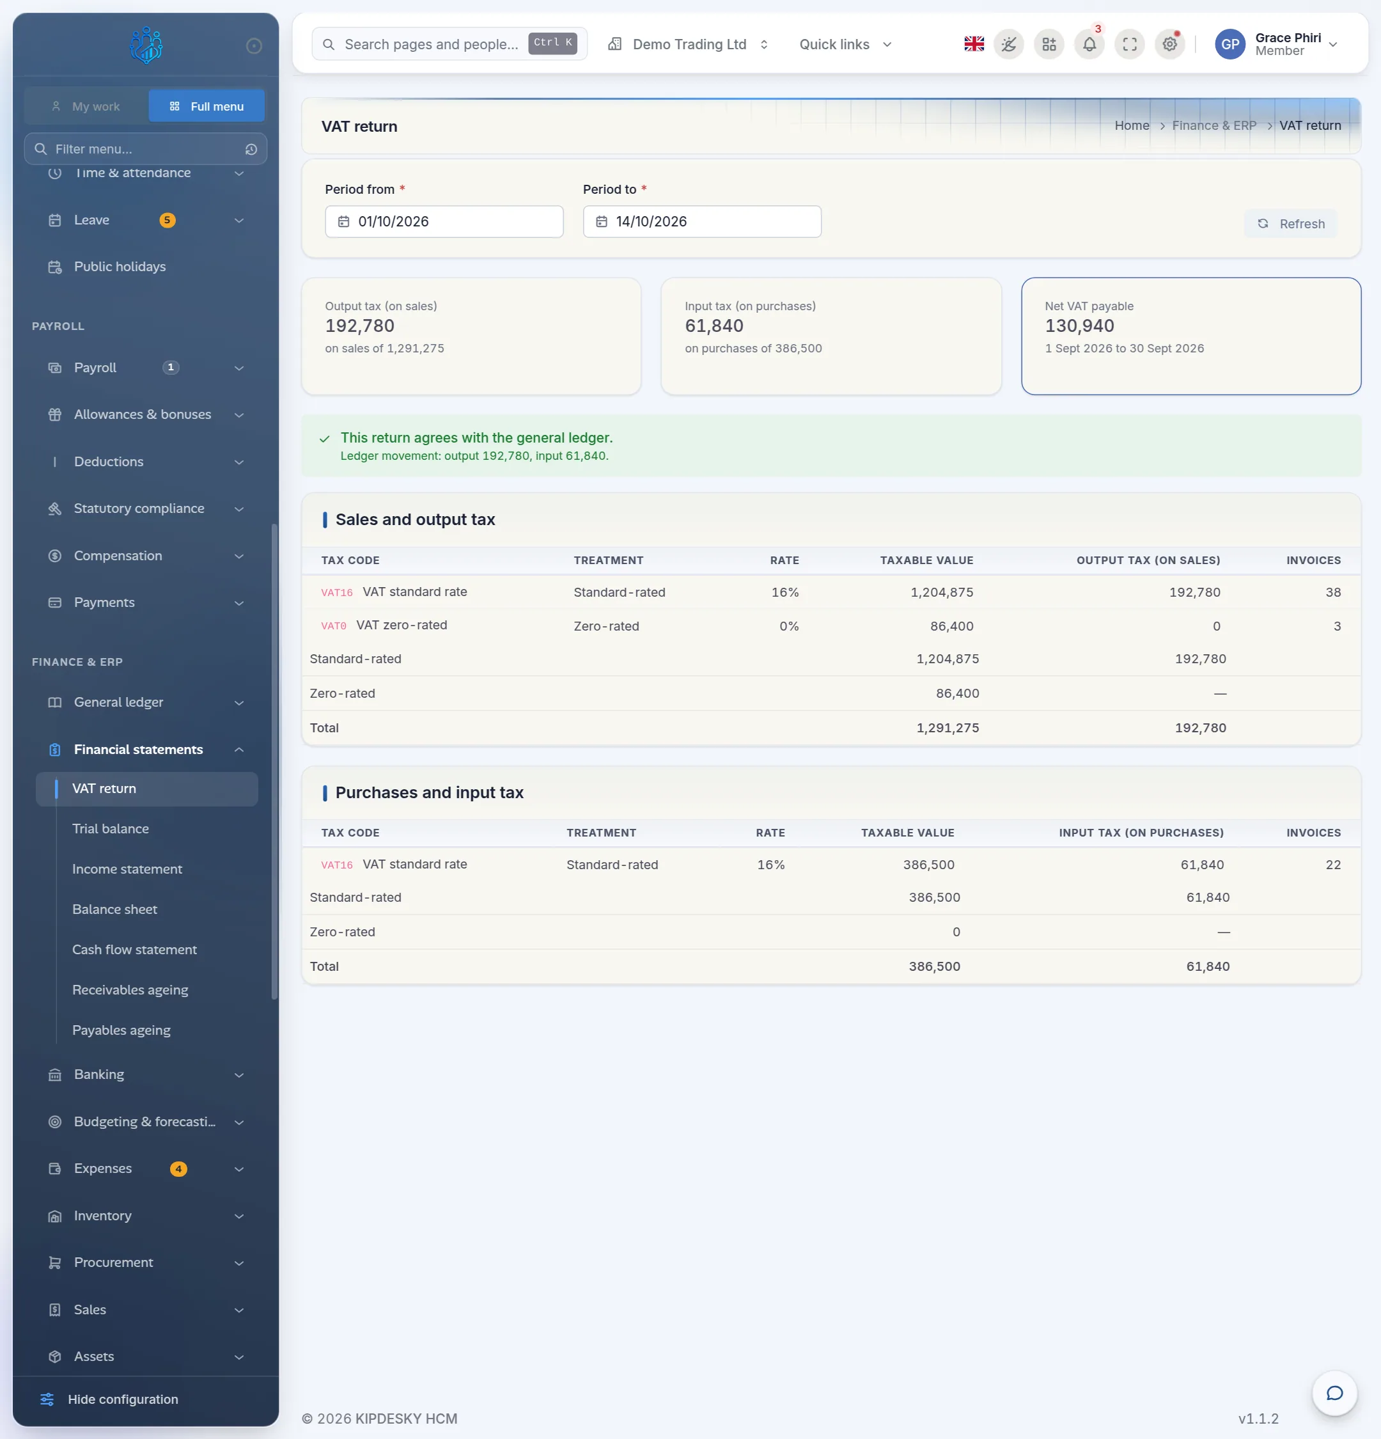Go to Home breadcrumb
Image resolution: width=1381 pixels, height=1439 pixels.
coord(1132,125)
